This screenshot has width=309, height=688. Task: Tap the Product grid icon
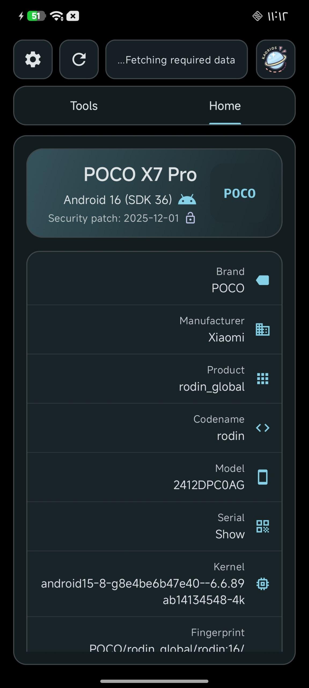pos(263,378)
